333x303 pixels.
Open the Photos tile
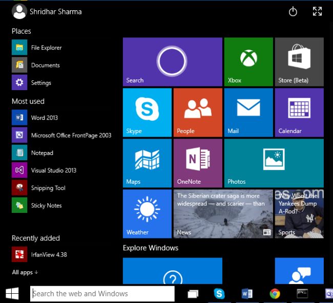(274, 163)
